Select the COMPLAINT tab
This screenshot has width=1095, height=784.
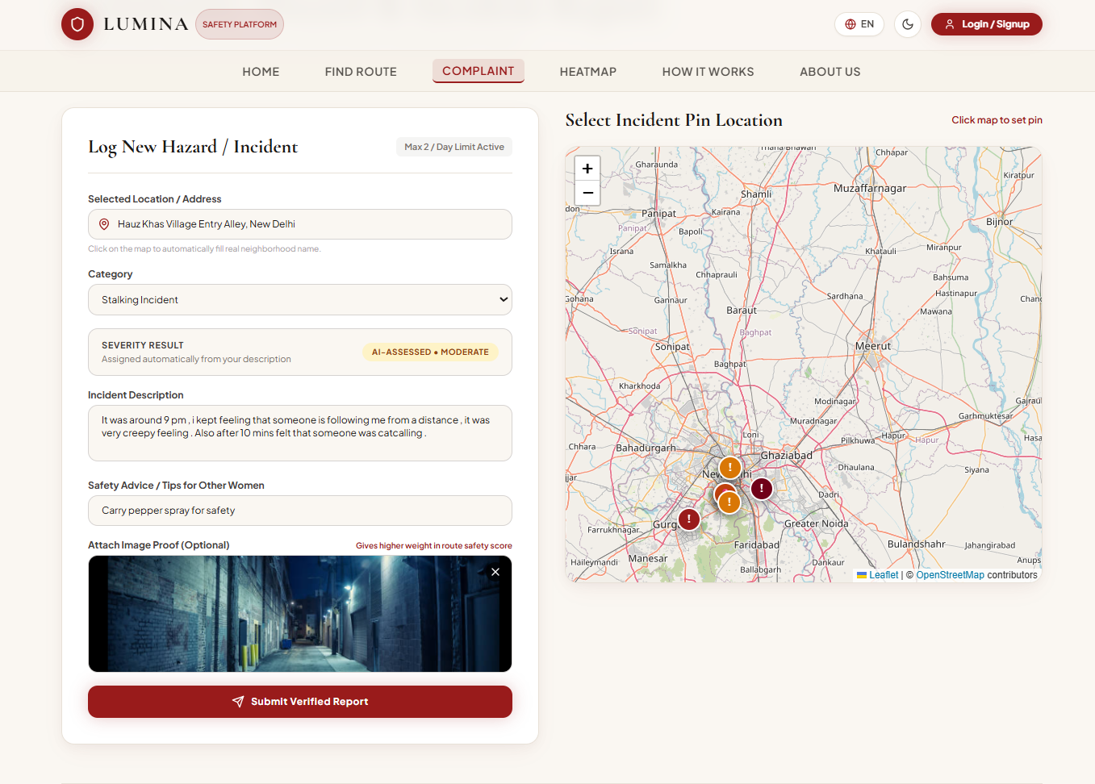tap(479, 71)
